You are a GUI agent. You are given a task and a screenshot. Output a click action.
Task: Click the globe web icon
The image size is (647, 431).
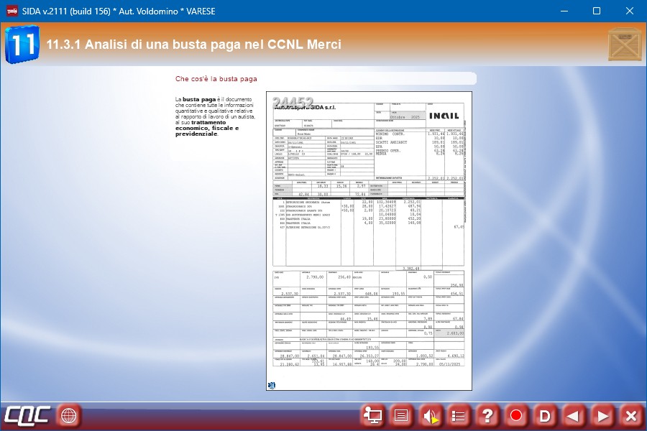coord(68,416)
